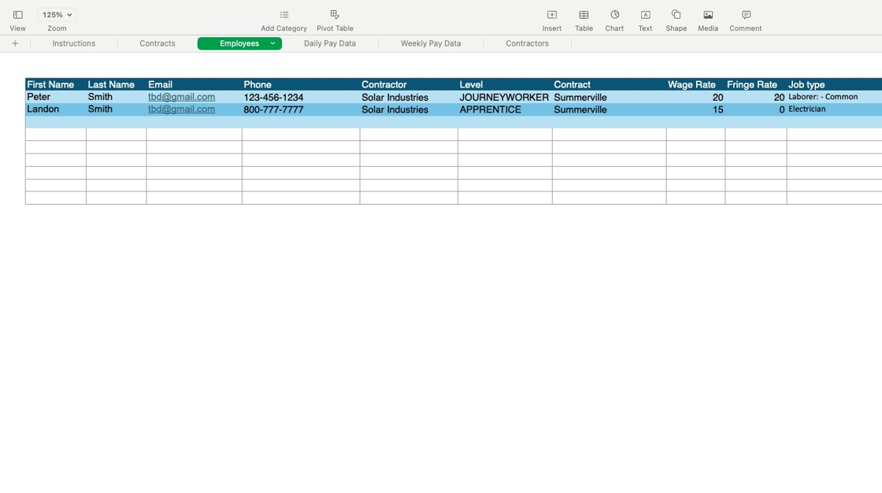Switch to the Contracts sheet tab
This screenshot has height=493, width=882.
pos(157,43)
